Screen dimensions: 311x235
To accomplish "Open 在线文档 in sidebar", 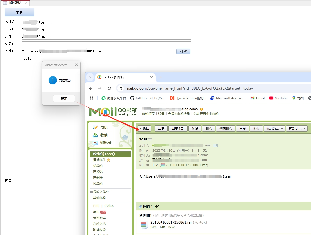I will (x=99, y=224).
